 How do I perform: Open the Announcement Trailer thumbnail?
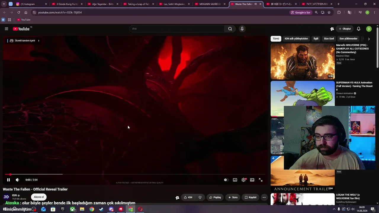point(303,174)
